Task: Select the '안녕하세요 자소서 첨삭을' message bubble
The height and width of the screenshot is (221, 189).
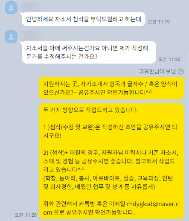Action: tap(84, 19)
